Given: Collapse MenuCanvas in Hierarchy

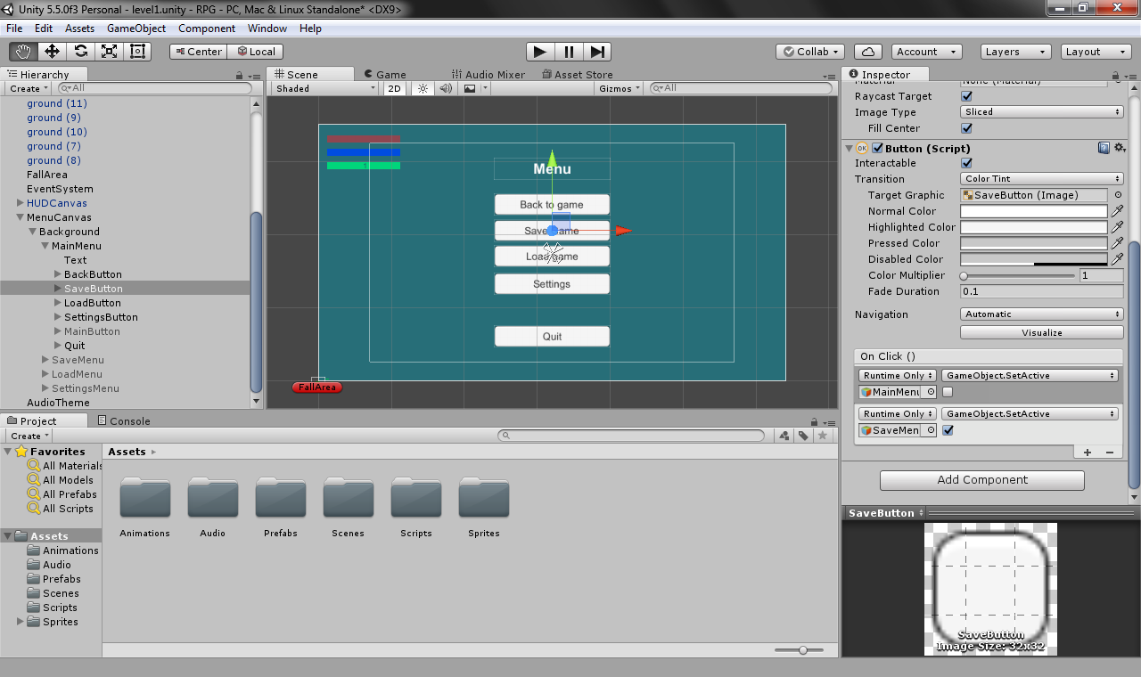Looking at the screenshot, I should (20, 217).
